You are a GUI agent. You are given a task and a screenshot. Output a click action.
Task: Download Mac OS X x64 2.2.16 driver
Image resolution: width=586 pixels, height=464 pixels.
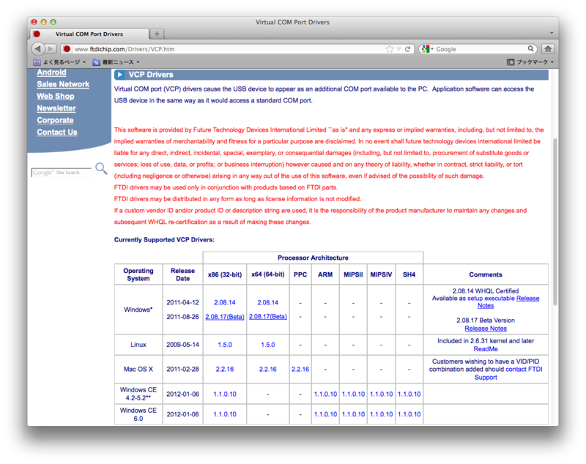(x=267, y=369)
